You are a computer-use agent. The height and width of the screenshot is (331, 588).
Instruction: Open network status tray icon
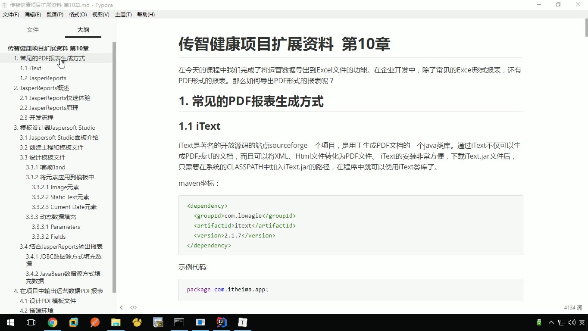pos(562,322)
